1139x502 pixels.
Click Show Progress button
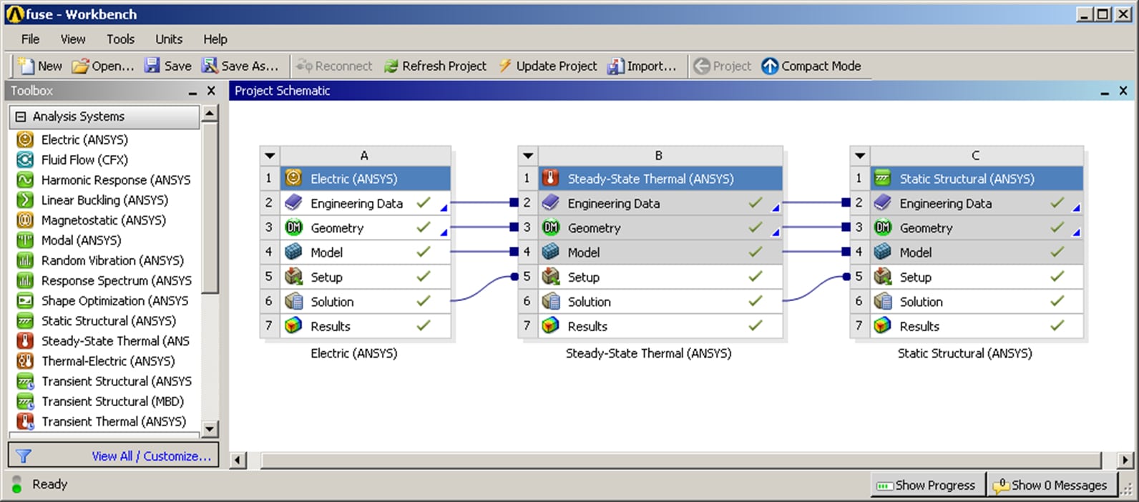(x=927, y=485)
